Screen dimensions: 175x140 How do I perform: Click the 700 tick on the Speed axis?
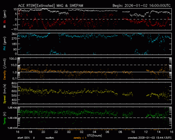point(14,87)
